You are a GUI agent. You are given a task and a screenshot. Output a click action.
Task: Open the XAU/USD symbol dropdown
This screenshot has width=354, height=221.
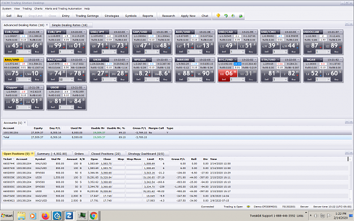22,60
